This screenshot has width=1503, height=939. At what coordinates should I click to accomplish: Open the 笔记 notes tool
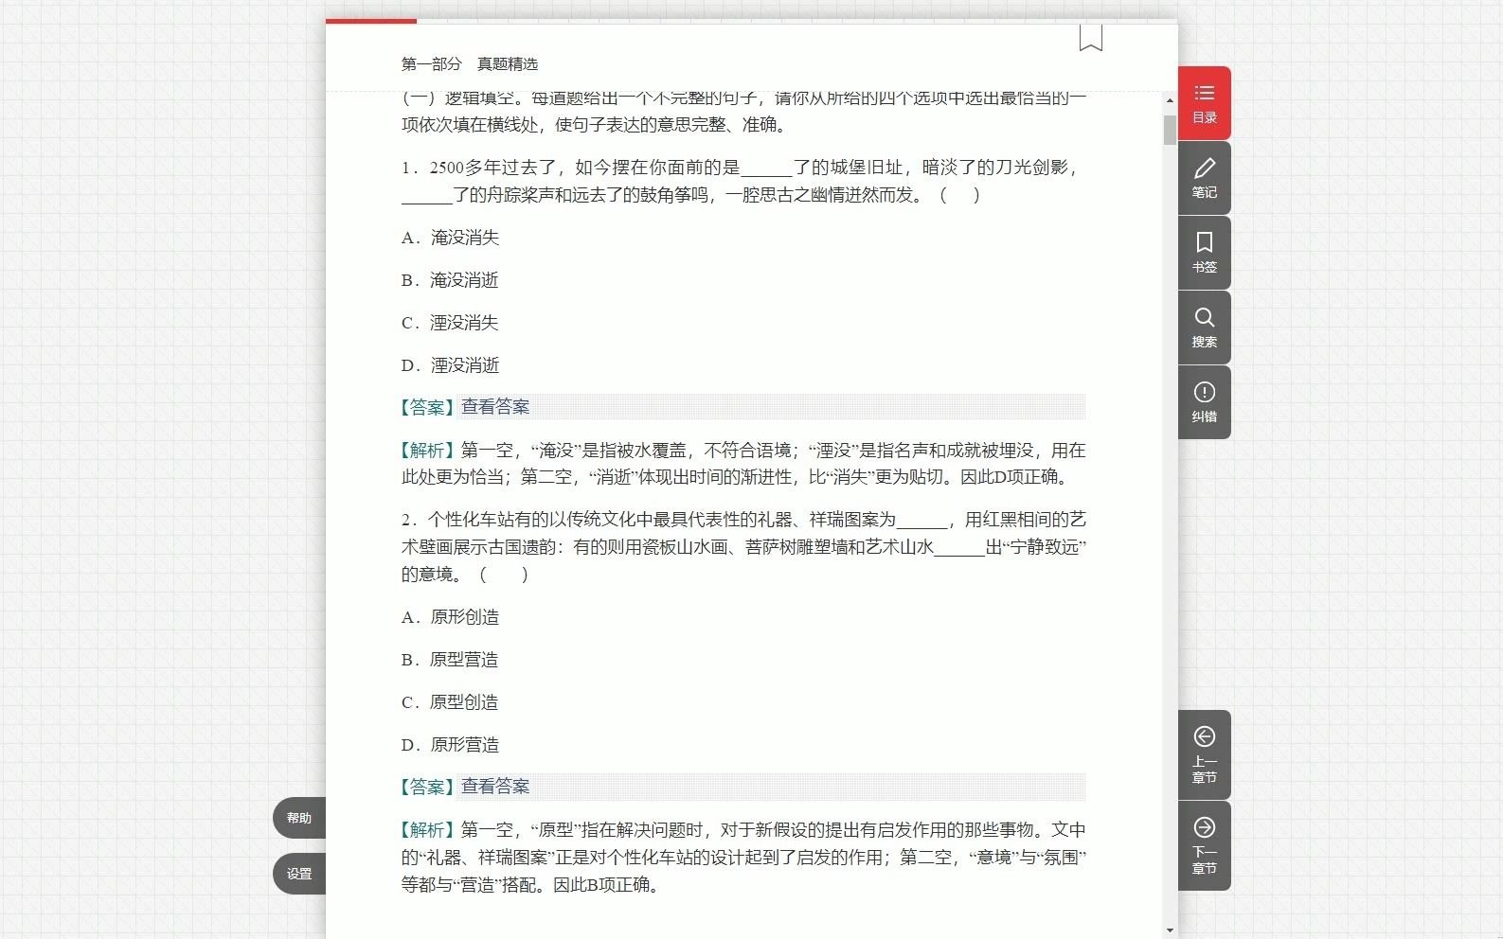click(1204, 178)
